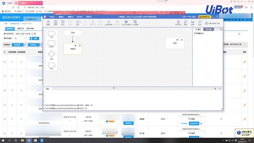The width and height of the screenshot is (254, 143).
Task: Click 发送到手机 for order 587491436499243009
Action: [194, 123]
